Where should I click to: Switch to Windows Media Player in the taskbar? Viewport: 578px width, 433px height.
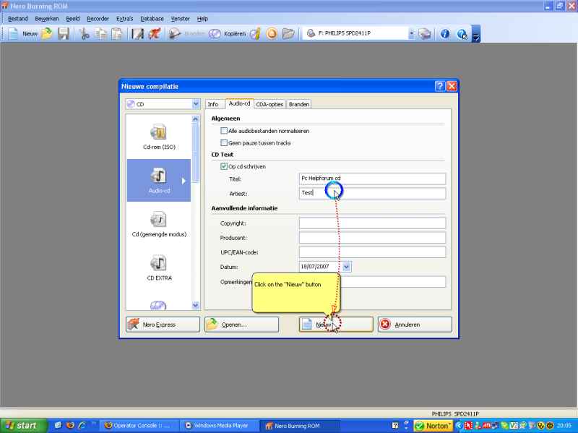(219, 426)
